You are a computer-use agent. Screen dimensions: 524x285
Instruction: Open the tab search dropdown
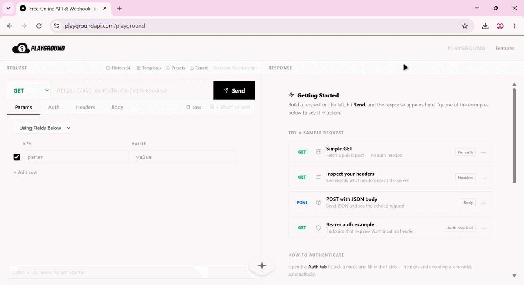[x=8, y=8]
